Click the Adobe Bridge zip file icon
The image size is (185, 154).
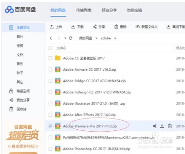[x=58, y=81]
